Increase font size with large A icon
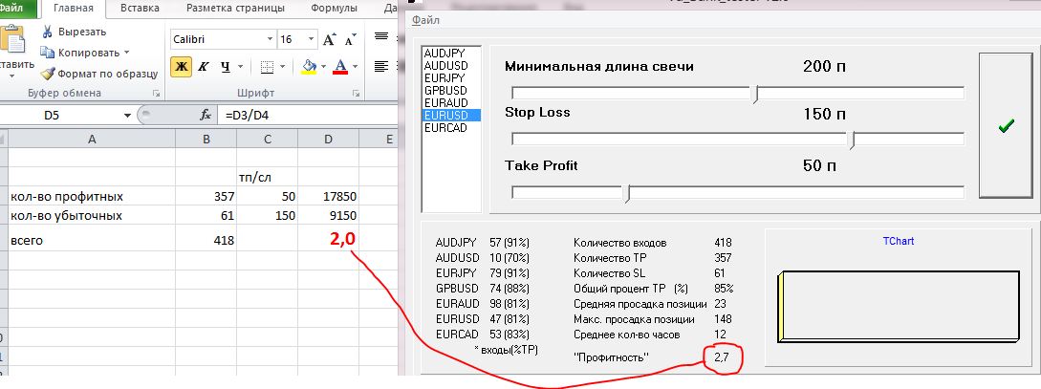Image resolution: width=1041 pixels, height=389 pixels. (330, 40)
